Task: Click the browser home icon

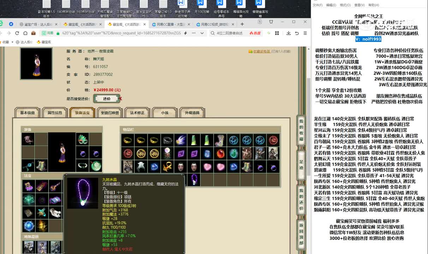Action: tap(25, 33)
